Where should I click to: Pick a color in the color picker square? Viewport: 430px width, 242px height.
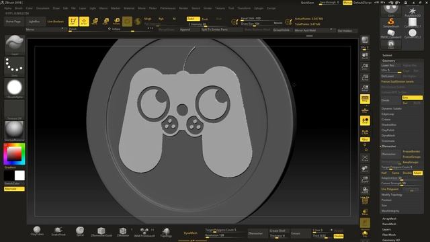[14, 154]
